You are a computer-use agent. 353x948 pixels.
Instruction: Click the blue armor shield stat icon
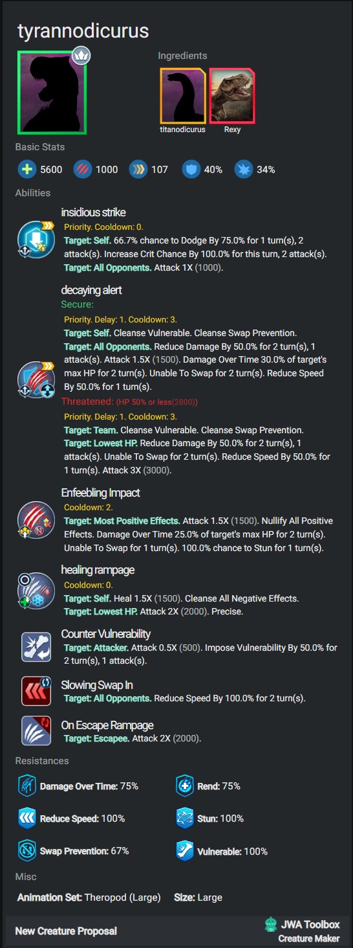[191, 170]
